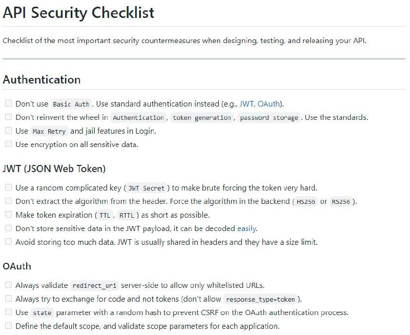Check the "Don't use Basic Auth" checkbox
This screenshot has height=335, width=410.
click(8, 103)
